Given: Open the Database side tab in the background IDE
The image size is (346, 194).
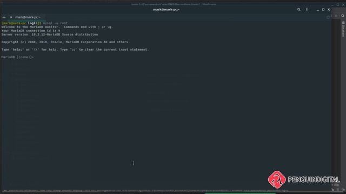Looking at the screenshot, I should coord(343,29).
